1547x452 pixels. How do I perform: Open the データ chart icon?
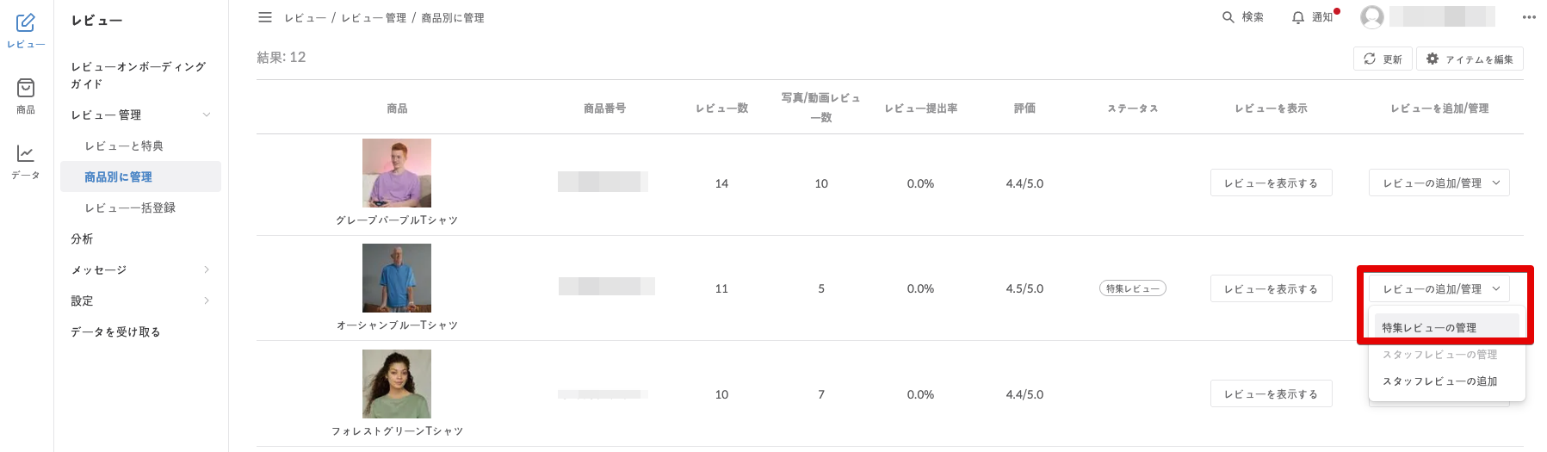[26, 161]
